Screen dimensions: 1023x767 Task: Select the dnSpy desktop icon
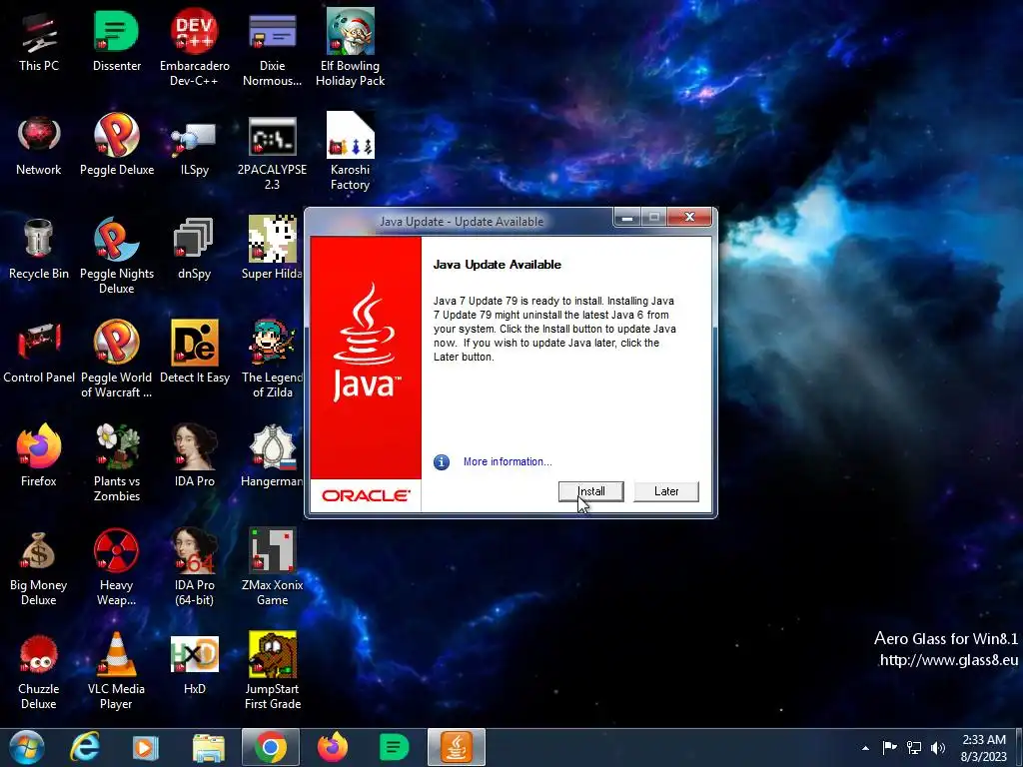(x=195, y=249)
